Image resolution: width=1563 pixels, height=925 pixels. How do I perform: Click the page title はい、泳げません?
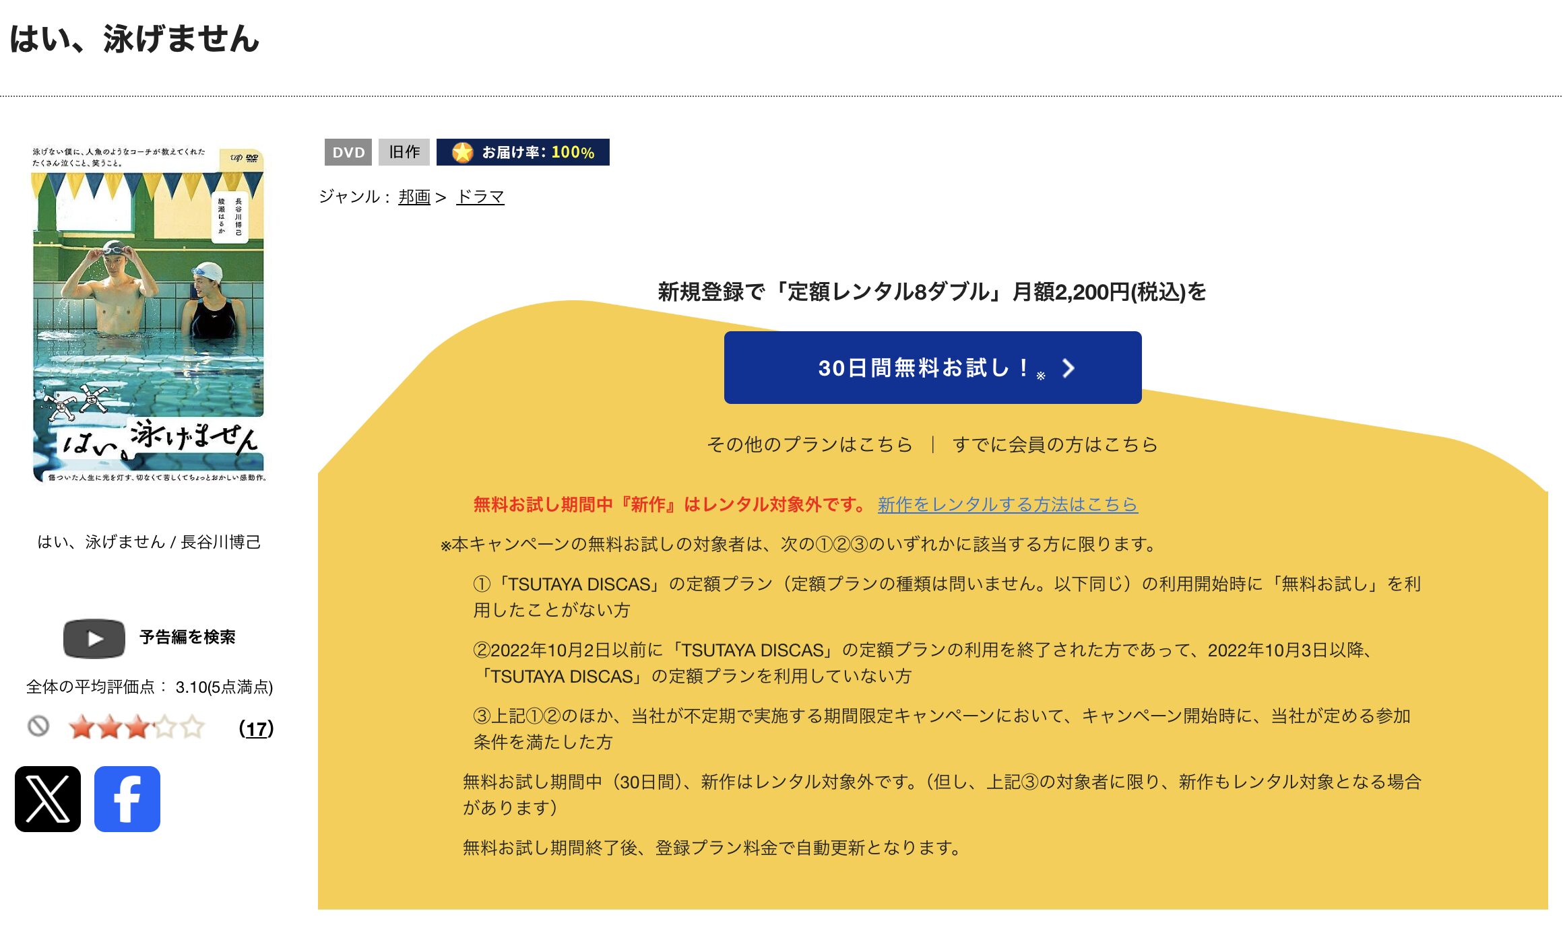135,38
